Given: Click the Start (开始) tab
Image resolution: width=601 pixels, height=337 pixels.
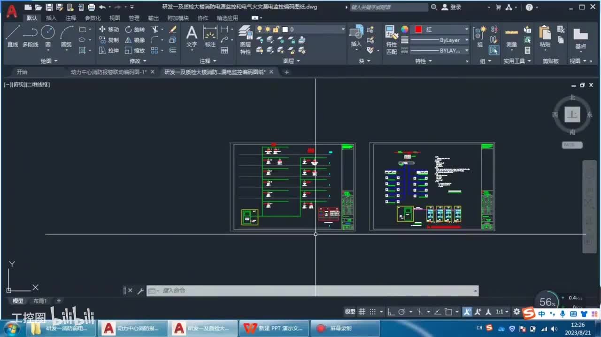Looking at the screenshot, I should point(22,72).
